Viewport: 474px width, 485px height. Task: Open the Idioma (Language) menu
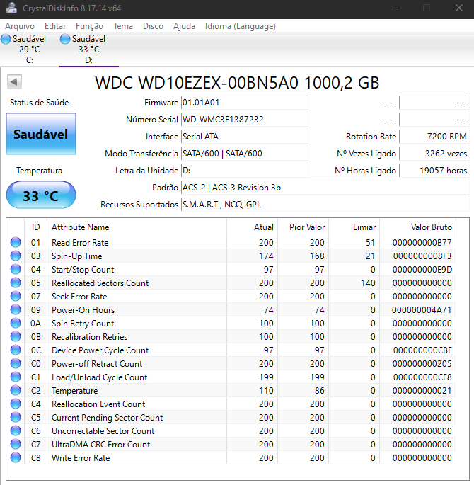[x=240, y=26]
